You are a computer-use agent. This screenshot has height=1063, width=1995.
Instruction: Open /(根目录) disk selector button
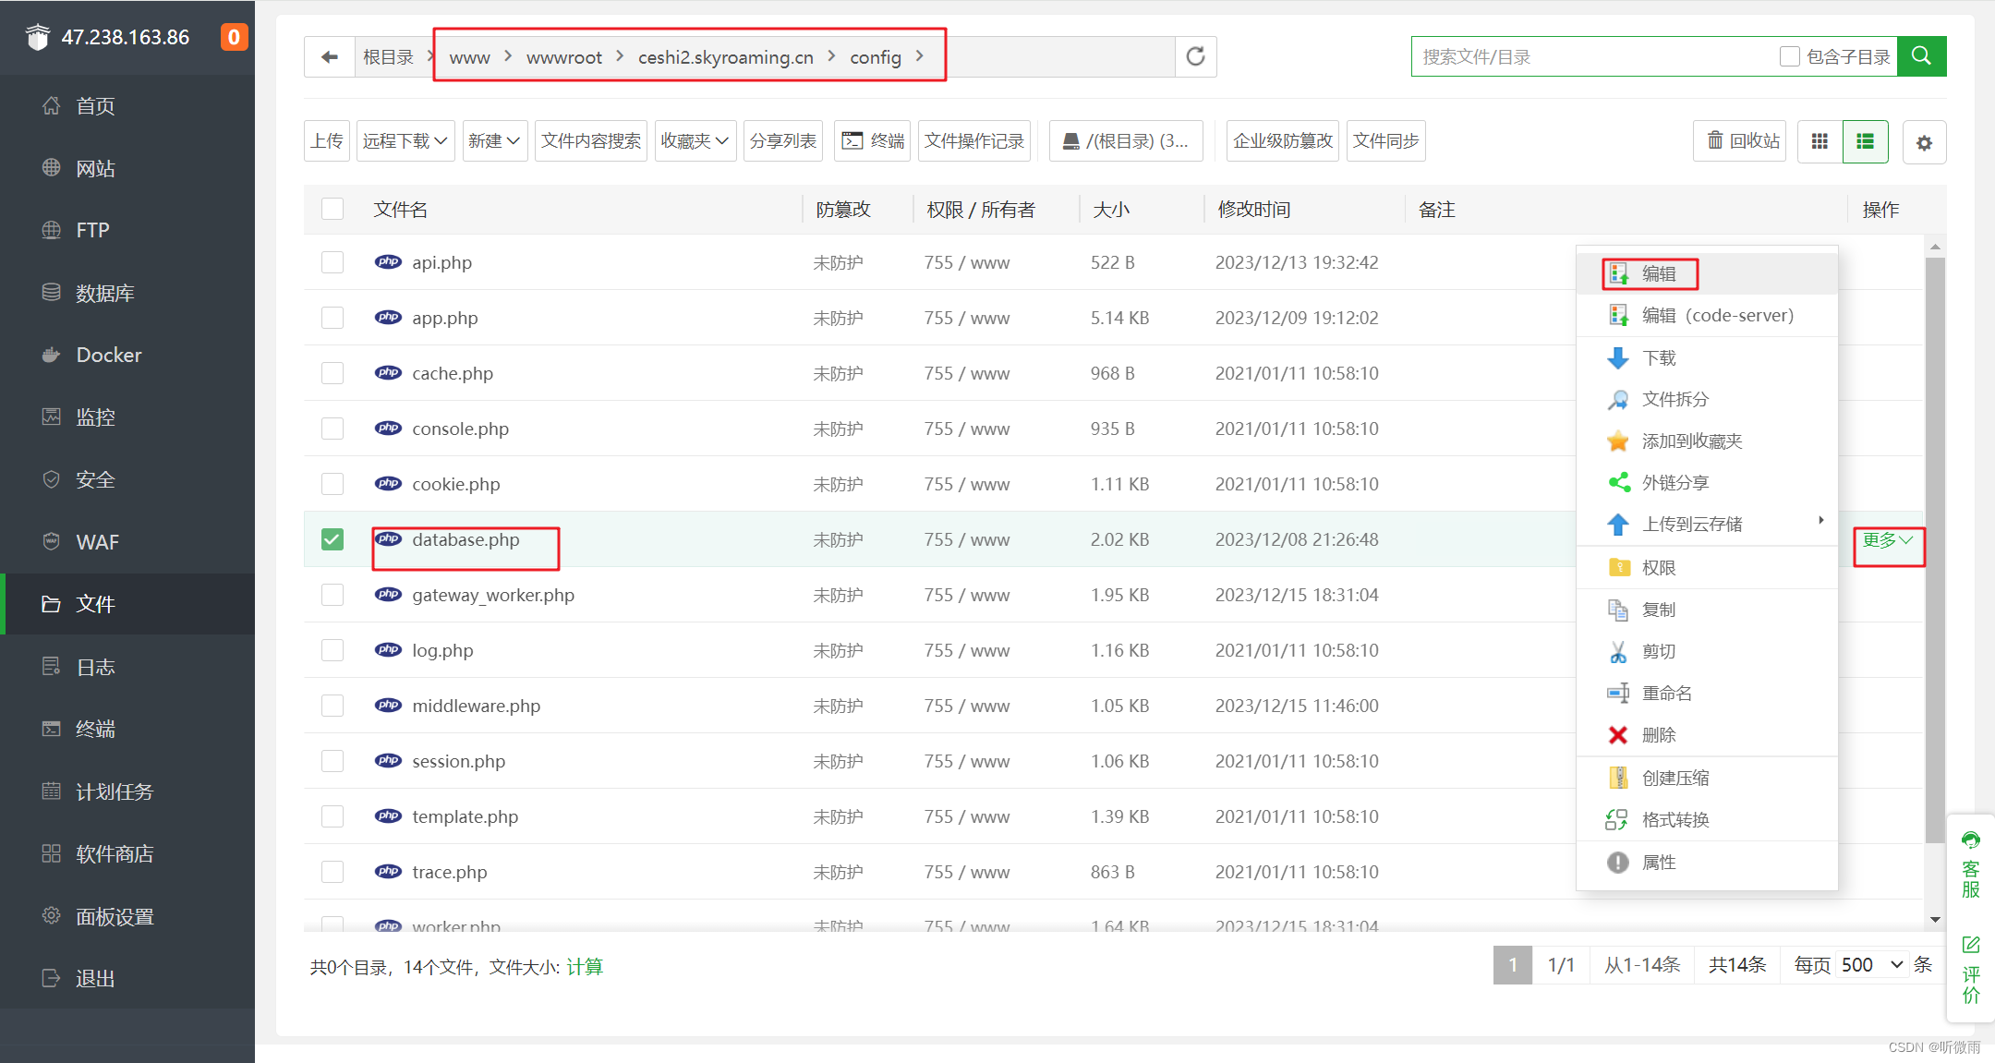(x=1126, y=141)
